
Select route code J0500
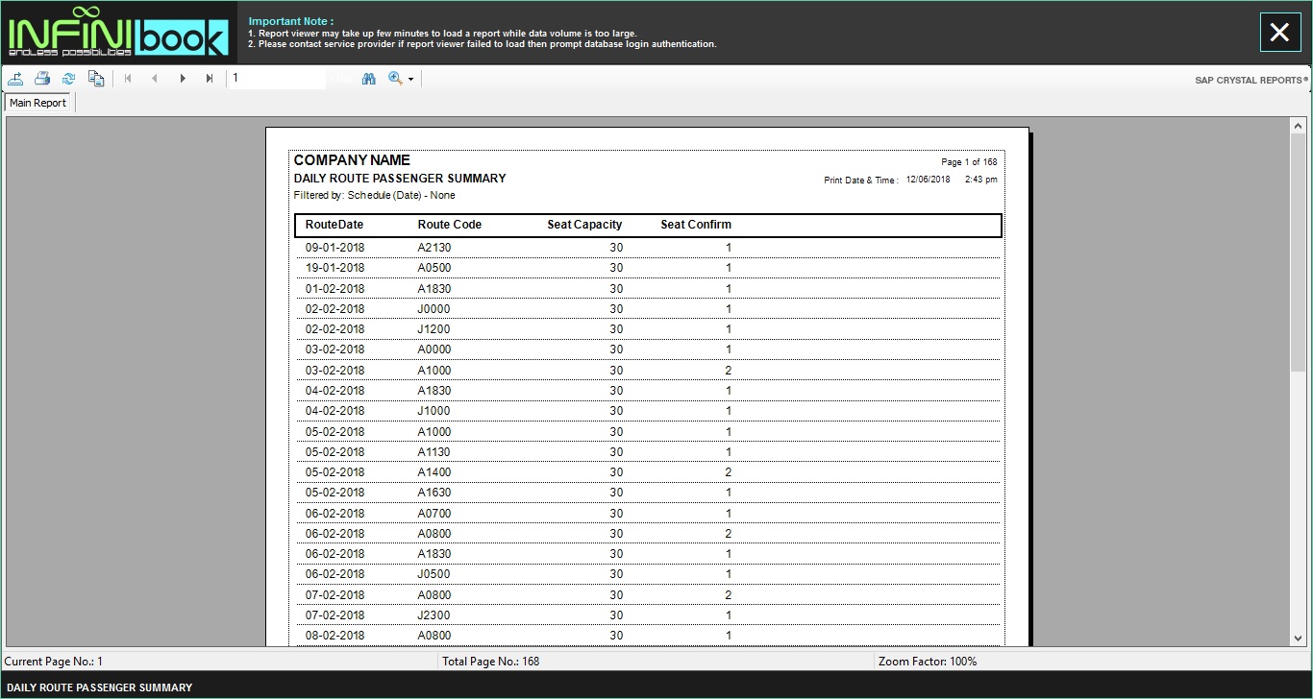pyautogui.click(x=434, y=574)
